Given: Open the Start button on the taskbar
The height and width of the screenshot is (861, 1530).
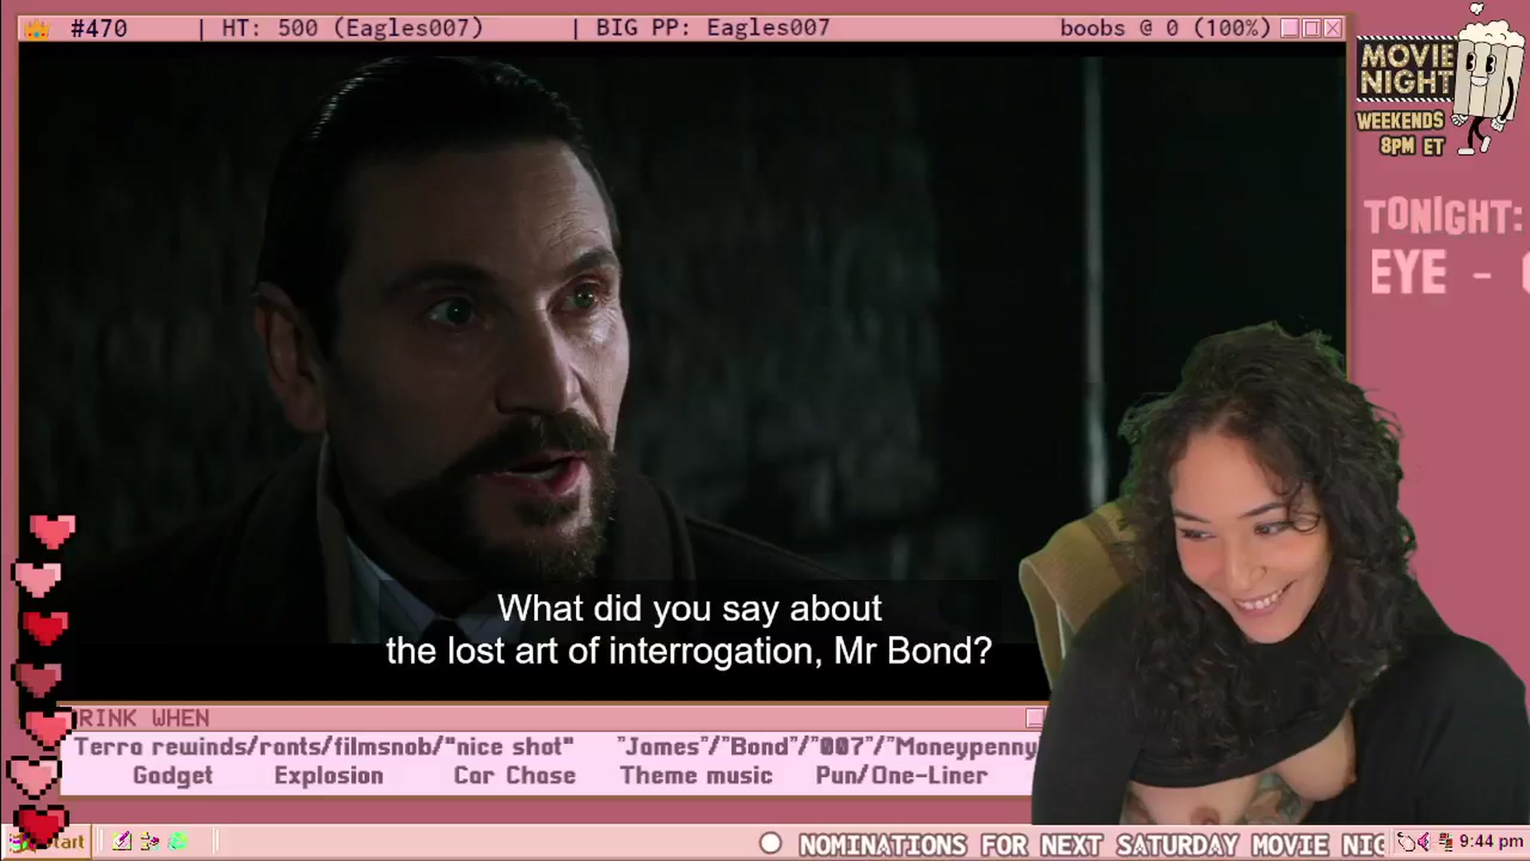Looking at the screenshot, I should [48, 842].
